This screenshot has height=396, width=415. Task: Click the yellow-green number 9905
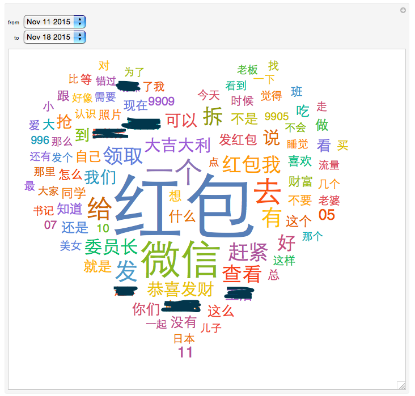point(277,116)
